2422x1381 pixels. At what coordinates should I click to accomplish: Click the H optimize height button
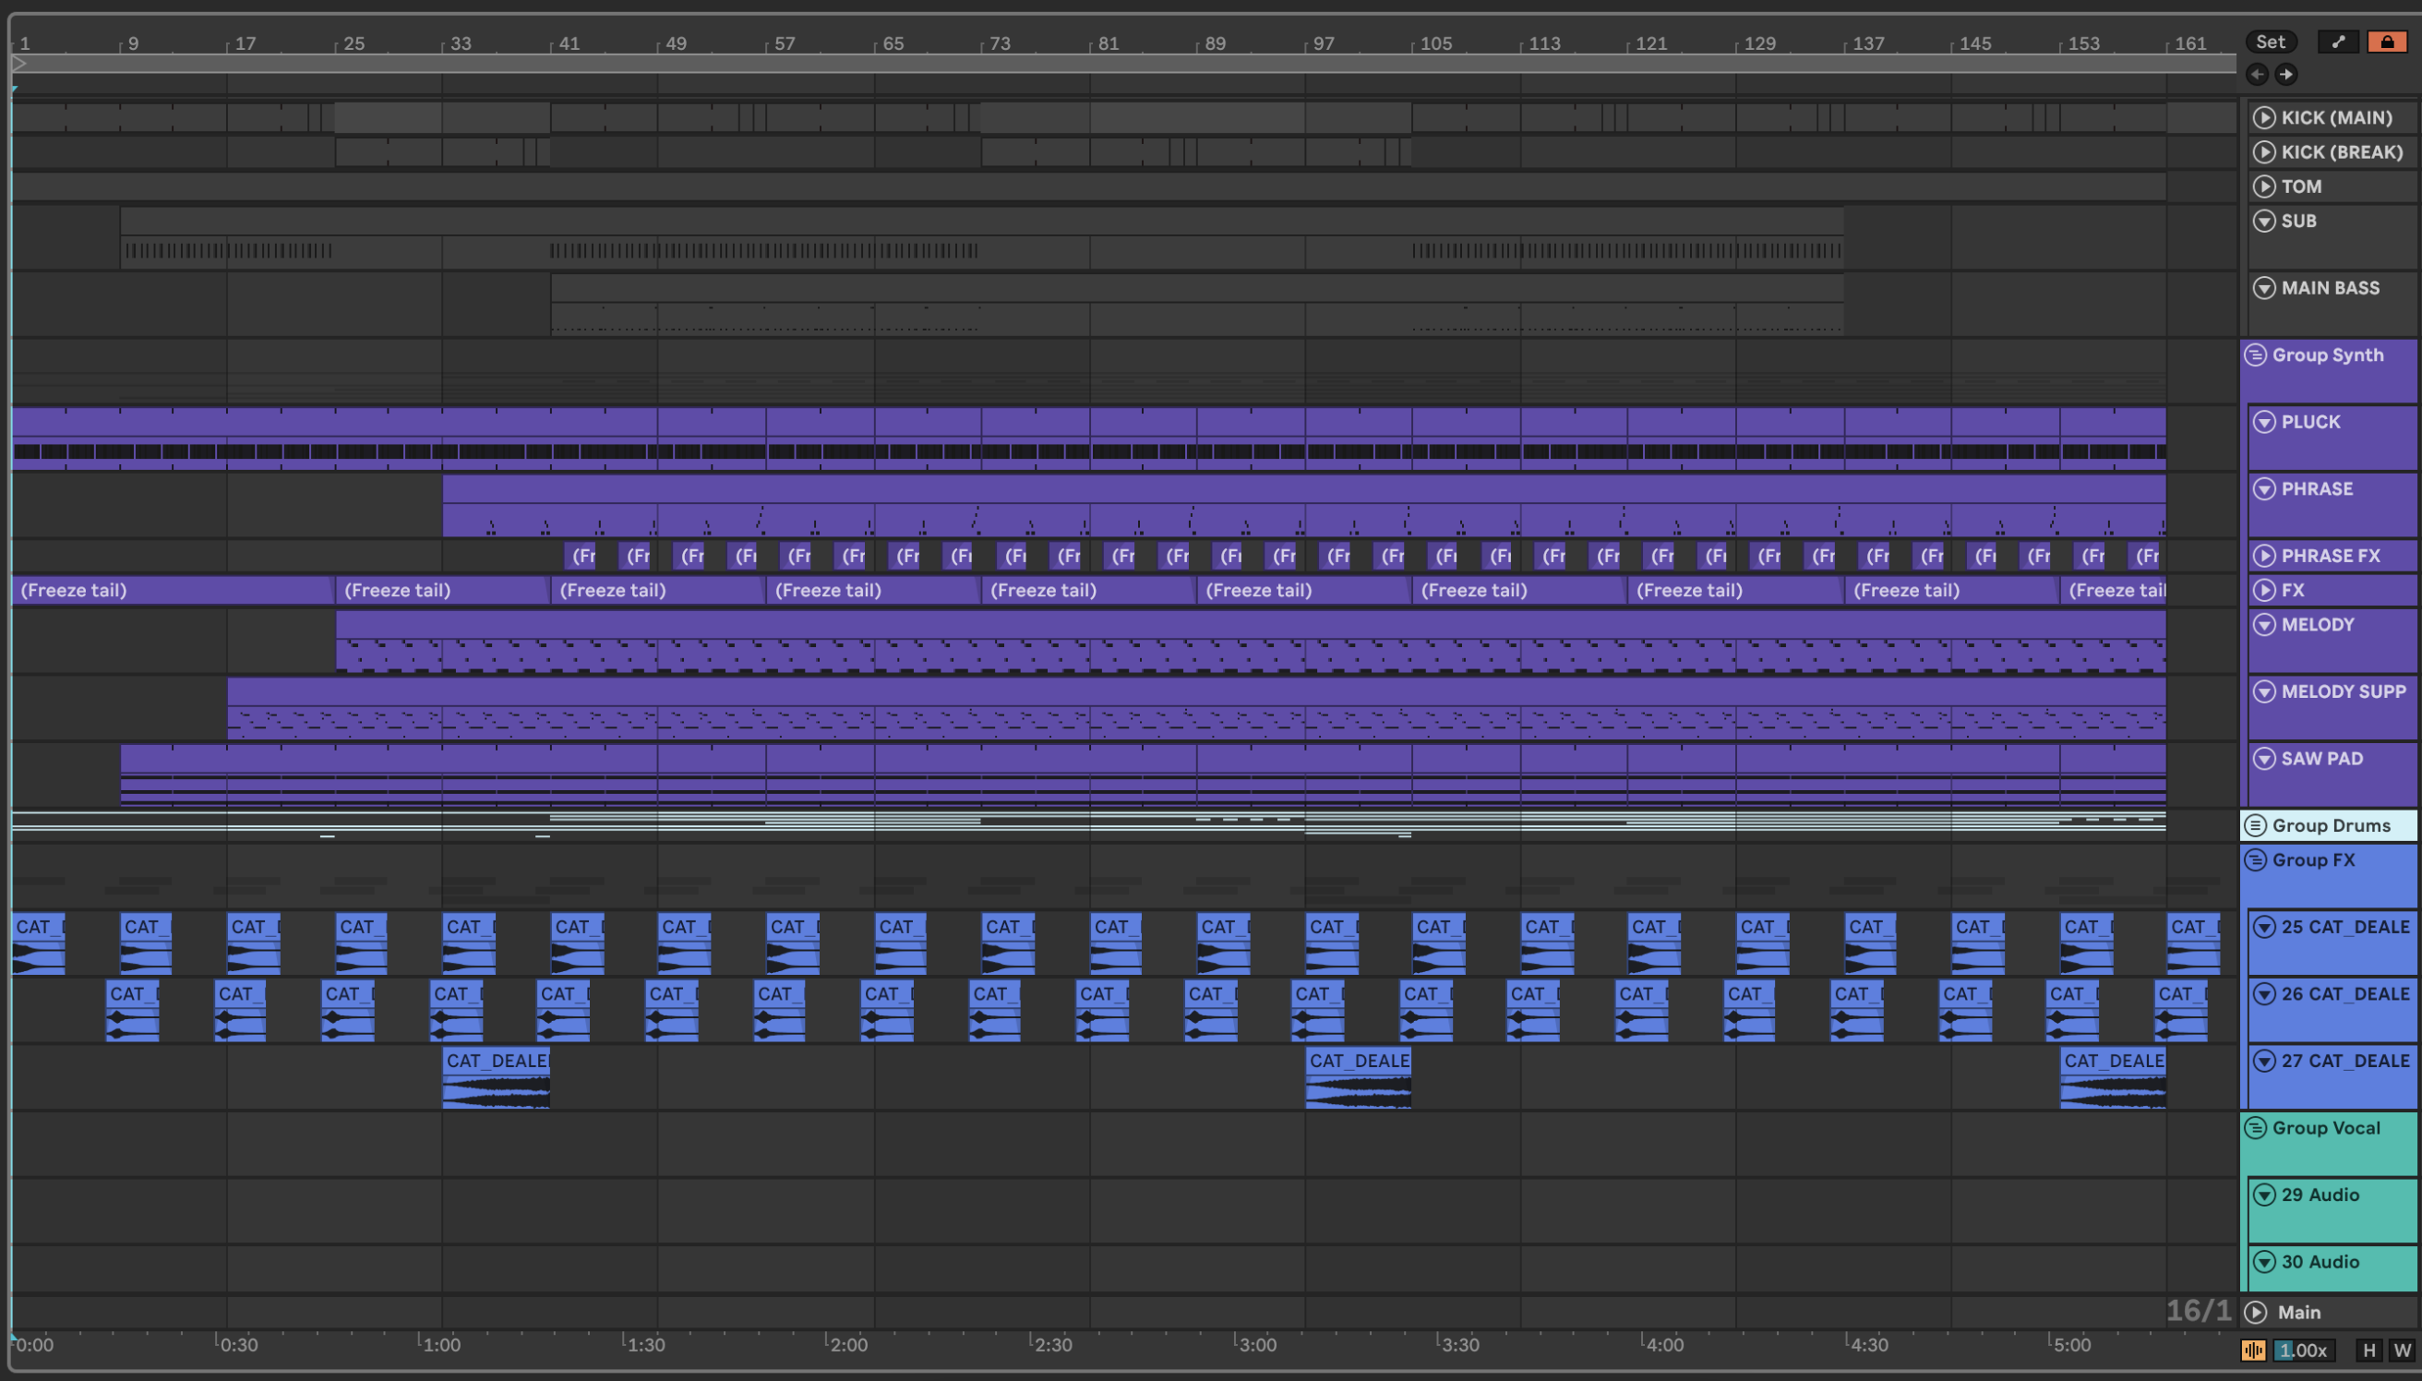2368,1351
